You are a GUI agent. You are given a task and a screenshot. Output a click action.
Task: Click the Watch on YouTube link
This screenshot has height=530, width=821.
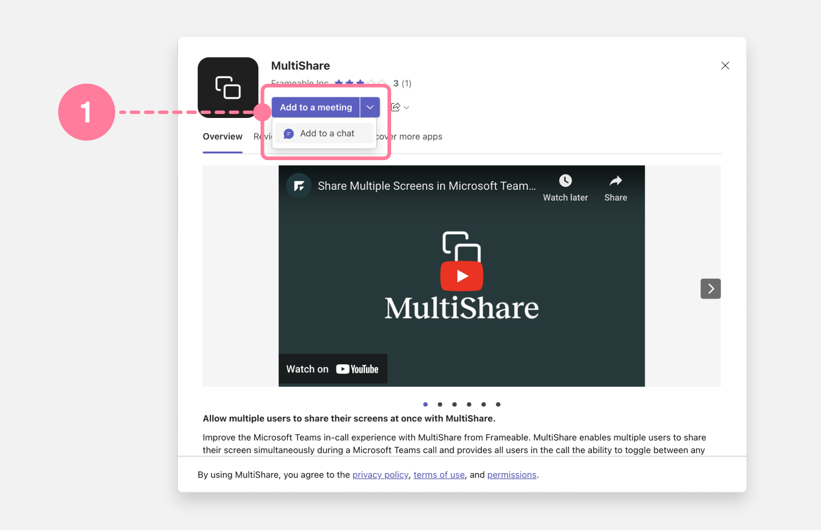(333, 368)
